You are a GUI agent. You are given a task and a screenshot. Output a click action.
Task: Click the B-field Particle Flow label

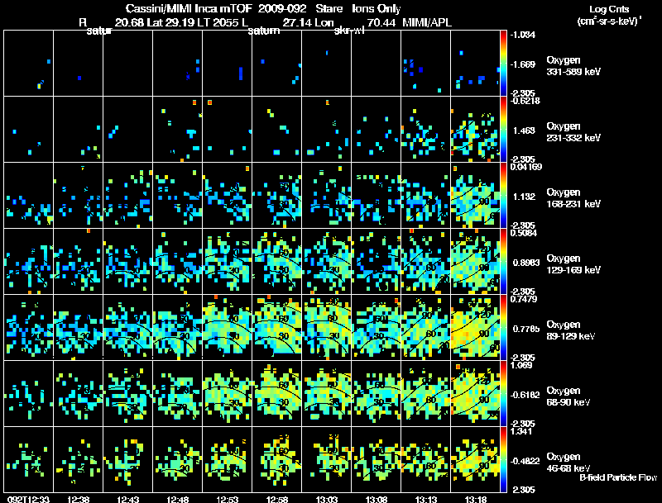[618, 477]
